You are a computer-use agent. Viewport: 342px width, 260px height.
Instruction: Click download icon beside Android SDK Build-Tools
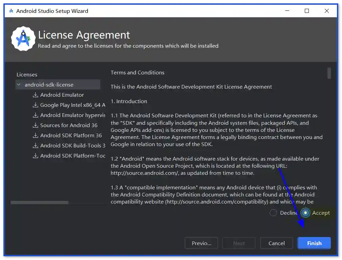[x=35, y=146]
